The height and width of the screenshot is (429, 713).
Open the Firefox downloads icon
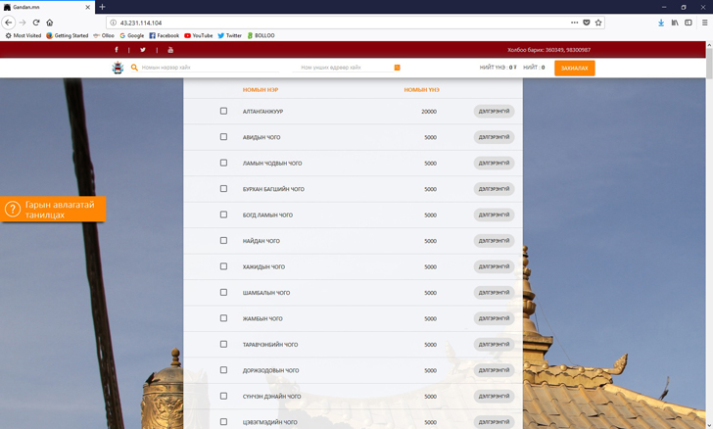click(x=661, y=23)
